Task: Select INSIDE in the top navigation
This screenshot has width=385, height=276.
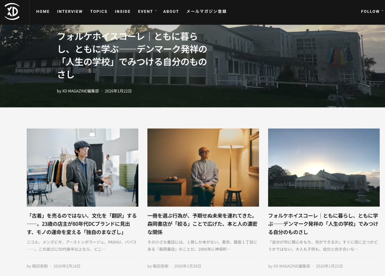Action: [x=123, y=12]
